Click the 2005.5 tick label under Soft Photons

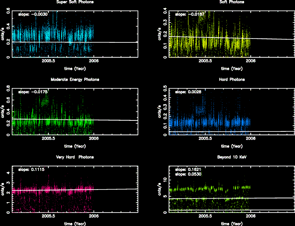(x=205, y=61)
